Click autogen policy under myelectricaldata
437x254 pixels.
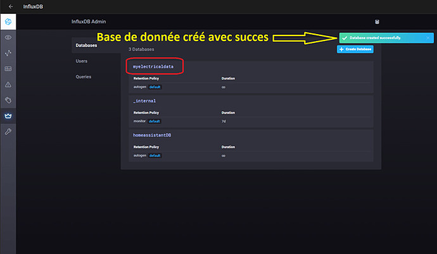(139, 87)
